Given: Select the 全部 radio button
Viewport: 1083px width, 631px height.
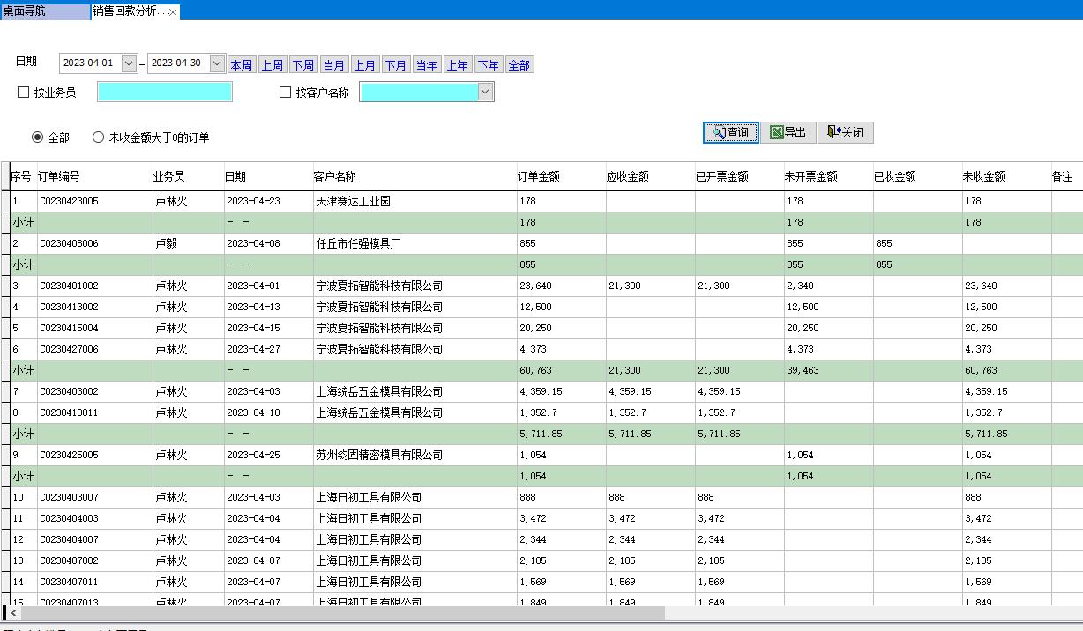Looking at the screenshot, I should 37,137.
